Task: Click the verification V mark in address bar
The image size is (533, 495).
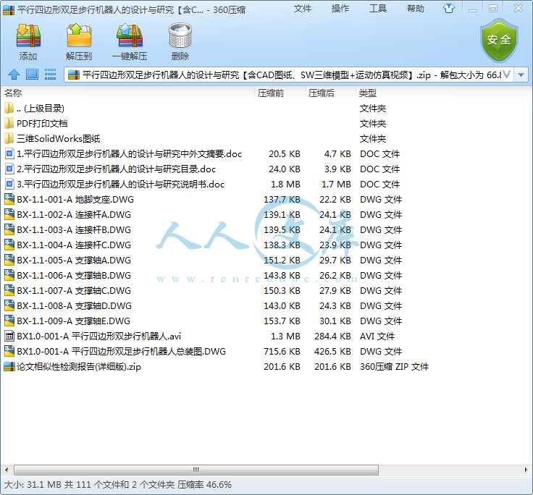Action: coord(506,75)
